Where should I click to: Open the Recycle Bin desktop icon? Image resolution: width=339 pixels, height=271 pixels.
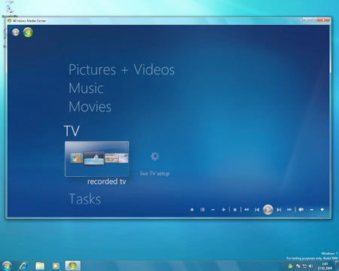(x=10, y=9)
